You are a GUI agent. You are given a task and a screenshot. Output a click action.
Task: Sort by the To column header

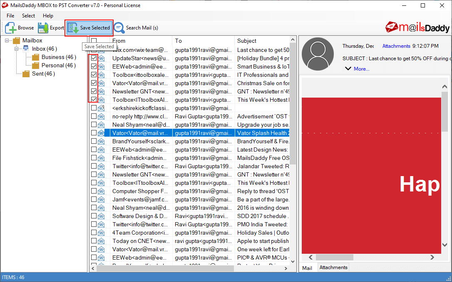[204, 41]
